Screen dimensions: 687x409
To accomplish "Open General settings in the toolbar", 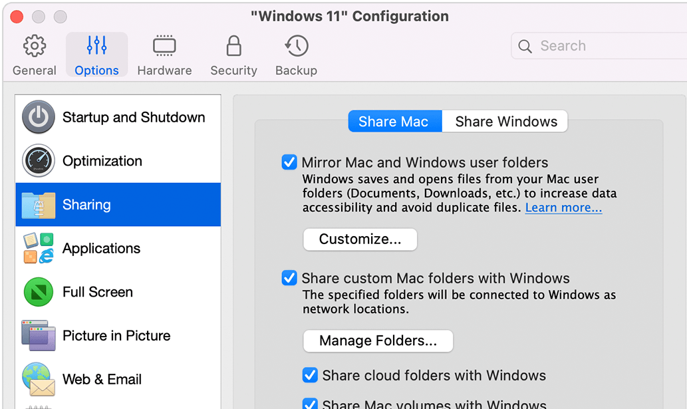I will point(34,55).
